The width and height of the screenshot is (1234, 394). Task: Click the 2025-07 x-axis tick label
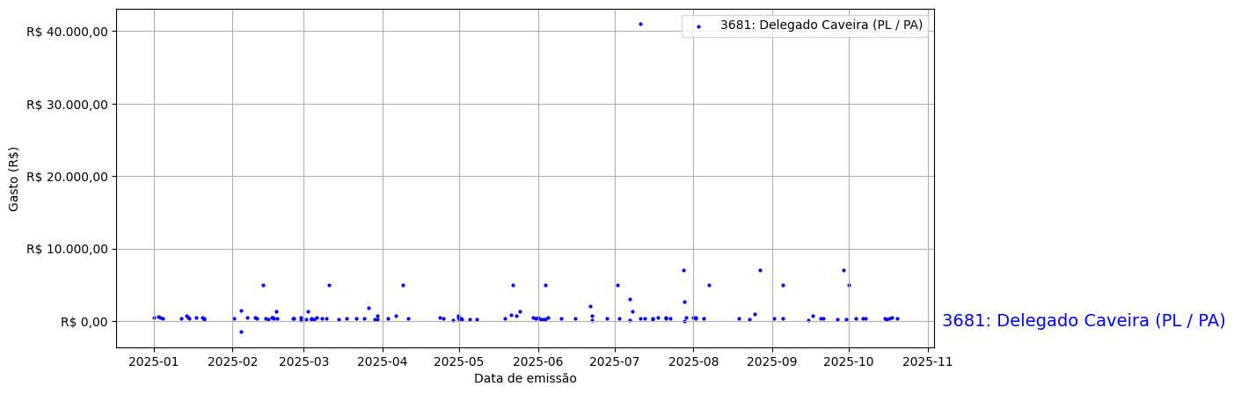click(x=615, y=361)
